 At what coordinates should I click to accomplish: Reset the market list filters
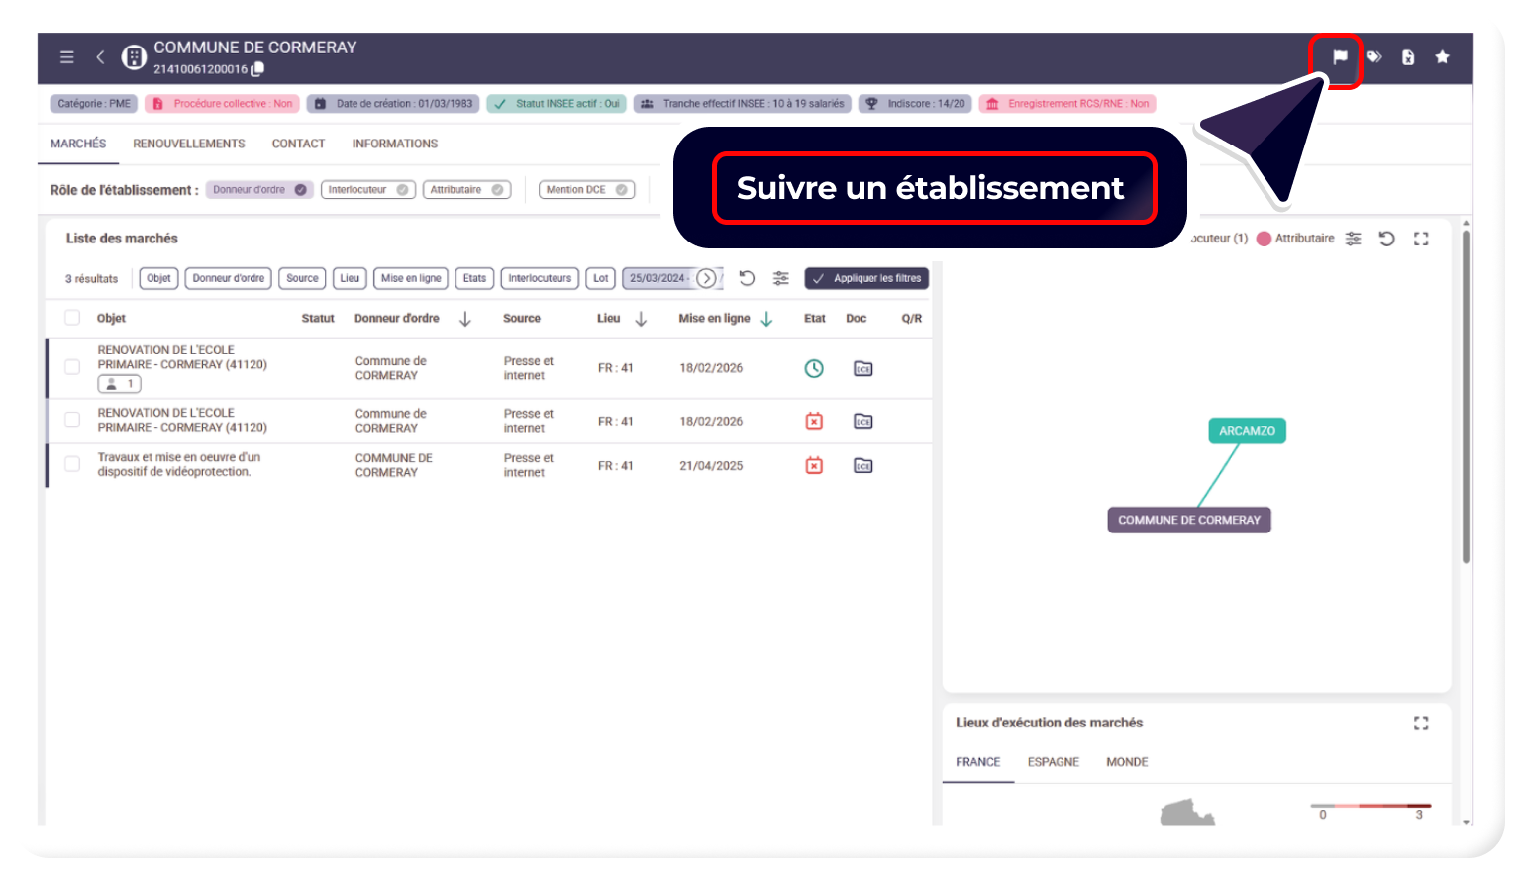pos(747,278)
